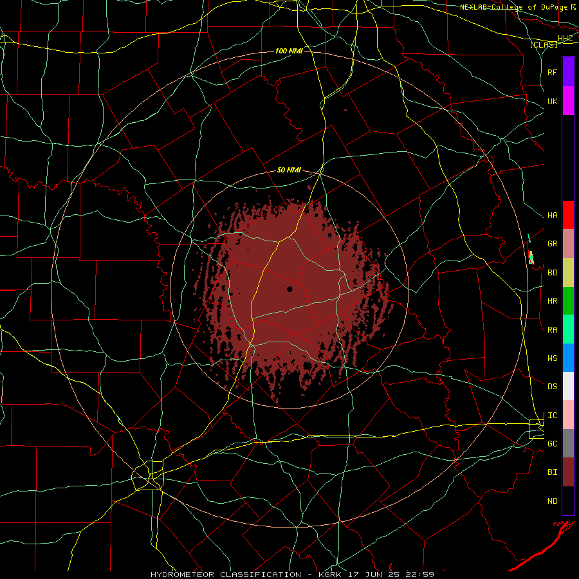The width and height of the screenshot is (579, 579).
Task: Click the HHC product code text
Action: click(565, 39)
